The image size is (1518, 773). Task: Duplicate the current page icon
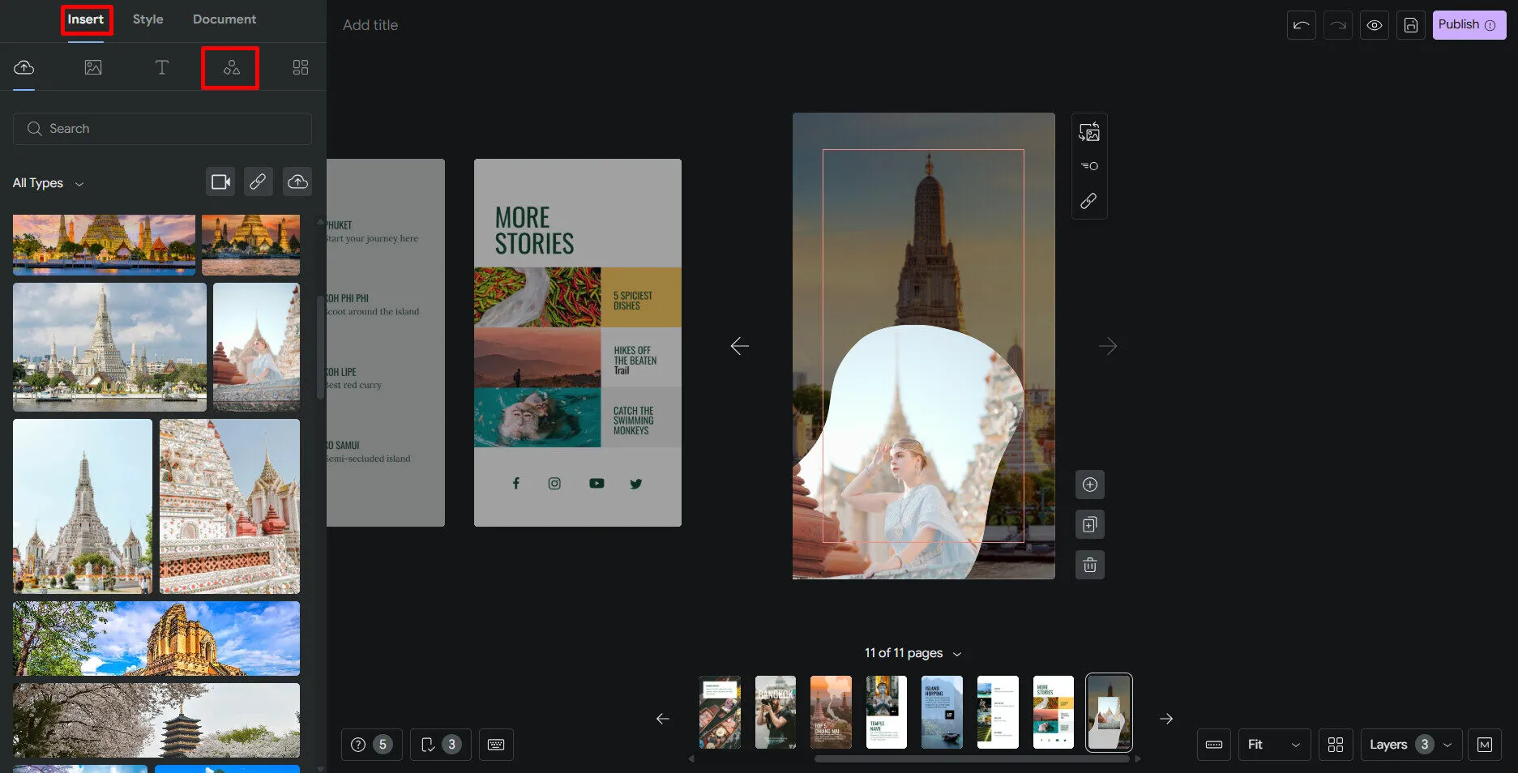coord(1089,525)
